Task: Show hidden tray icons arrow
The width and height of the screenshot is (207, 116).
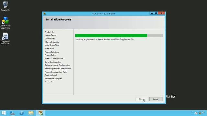Action: point(192,113)
